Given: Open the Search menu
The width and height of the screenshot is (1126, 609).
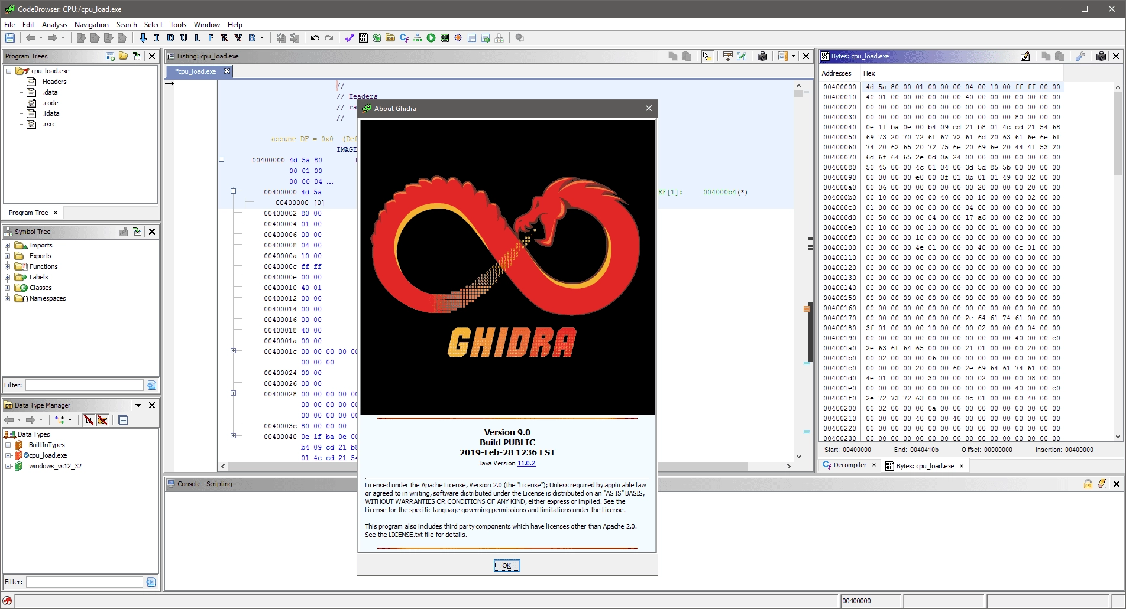Looking at the screenshot, I should point(127,25).
